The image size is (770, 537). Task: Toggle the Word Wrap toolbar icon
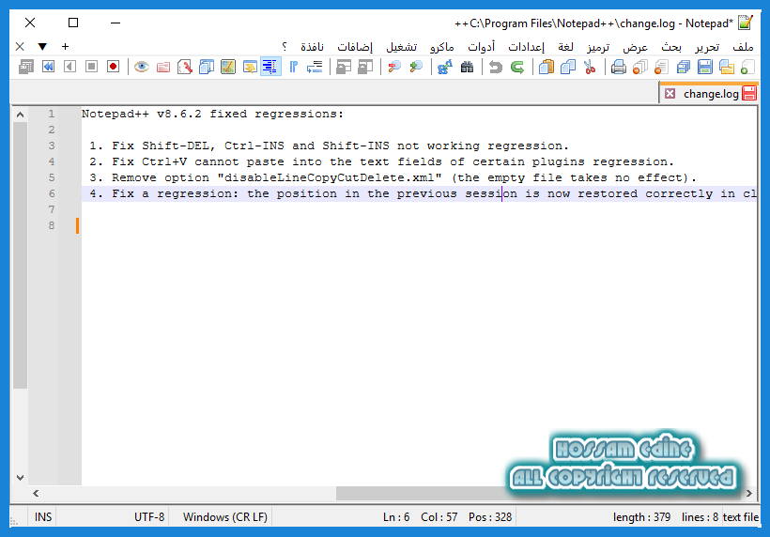click(315, 67)
